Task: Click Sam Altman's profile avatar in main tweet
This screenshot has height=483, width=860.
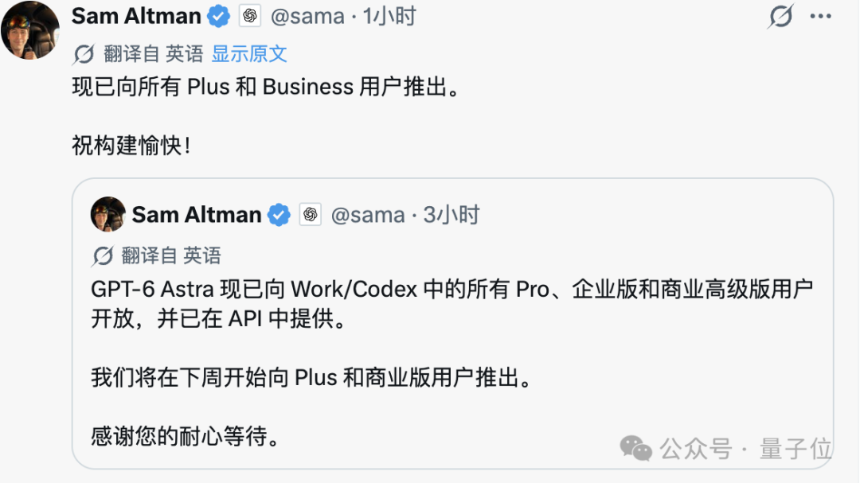Action: coord(30,30)
